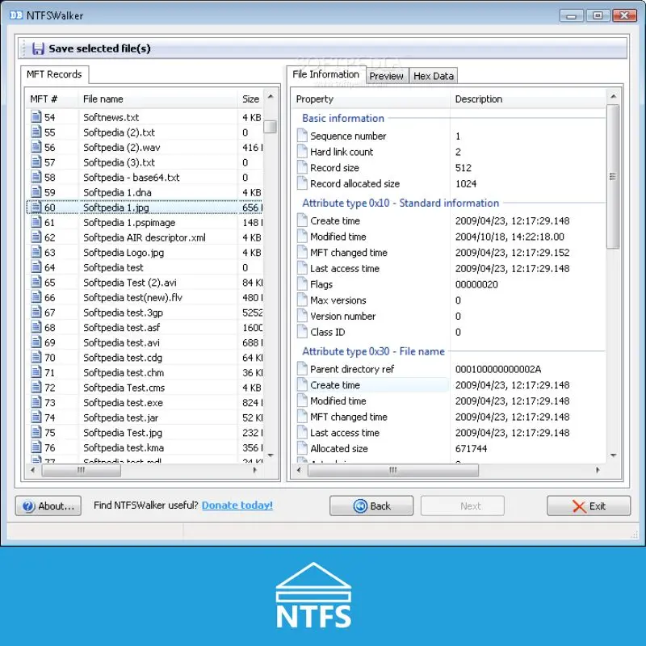
Task: Follow the Donate today! link
Action: coord(237,505)
